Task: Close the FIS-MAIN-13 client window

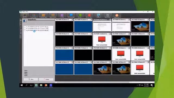Action: [148, 34]
